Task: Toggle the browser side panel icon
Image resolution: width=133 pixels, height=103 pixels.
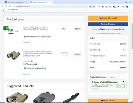Action: [123, 7]
